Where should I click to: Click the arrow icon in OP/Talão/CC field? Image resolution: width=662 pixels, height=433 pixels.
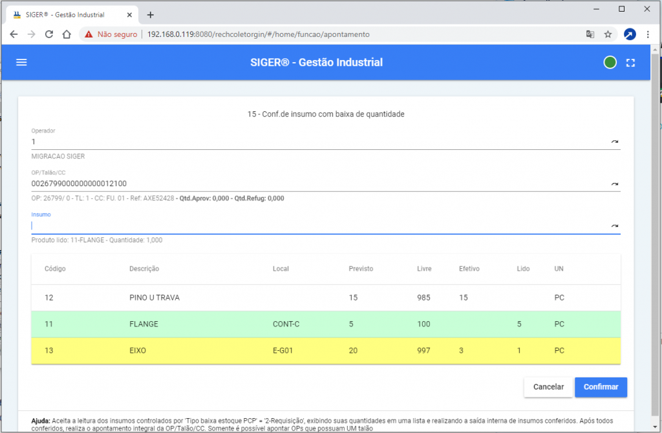point(614,184)
